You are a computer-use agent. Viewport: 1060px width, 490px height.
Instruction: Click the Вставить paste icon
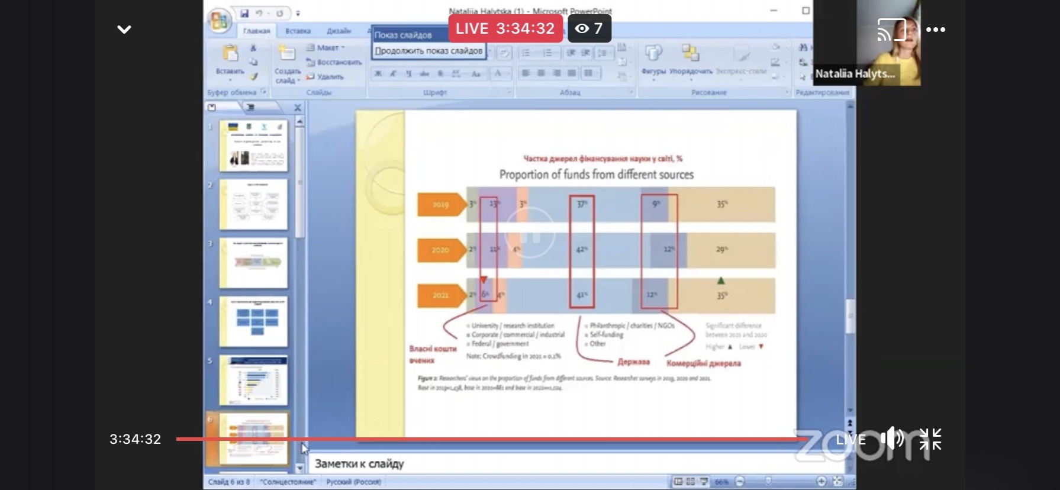[230, 54]
